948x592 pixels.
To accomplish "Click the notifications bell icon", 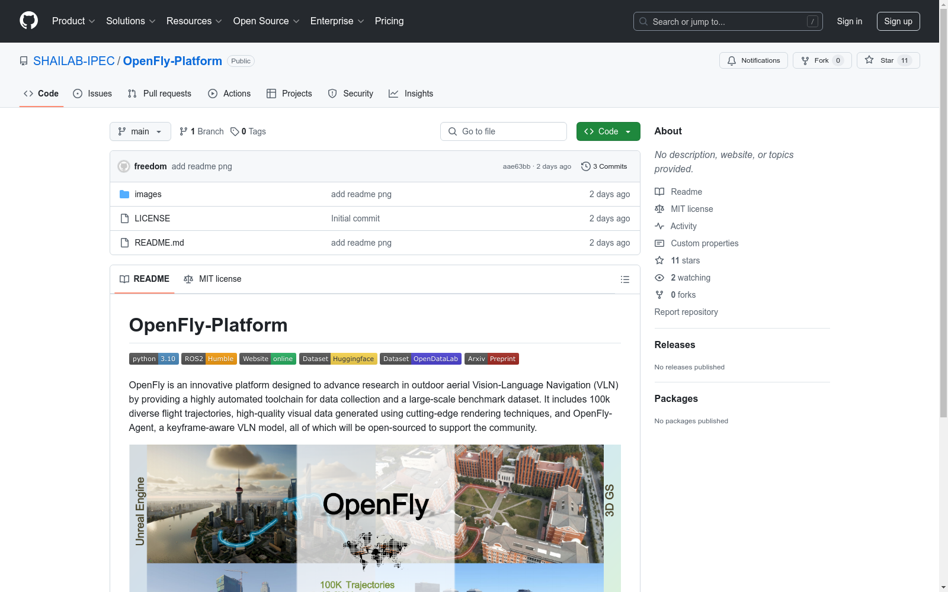I will (732, 60).
